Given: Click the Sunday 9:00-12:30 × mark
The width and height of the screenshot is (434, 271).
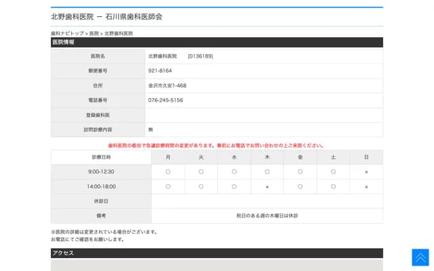Looking at the screenshot, I should point(366,171).
